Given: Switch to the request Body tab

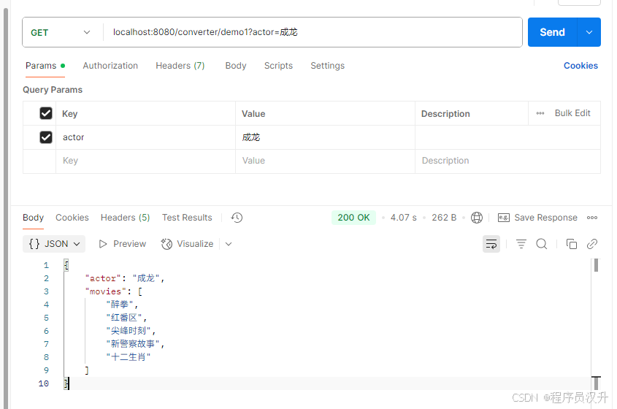Looking at the screenshot, I should coord(236,66).
